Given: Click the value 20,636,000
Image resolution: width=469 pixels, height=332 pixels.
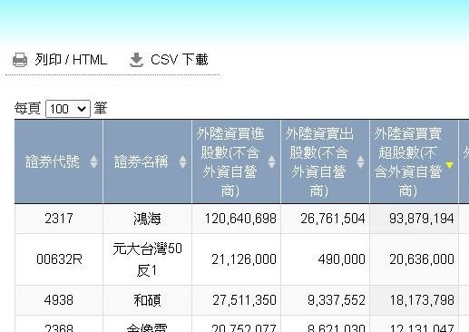Looking at the screenshot, I should tap(422, 259).
